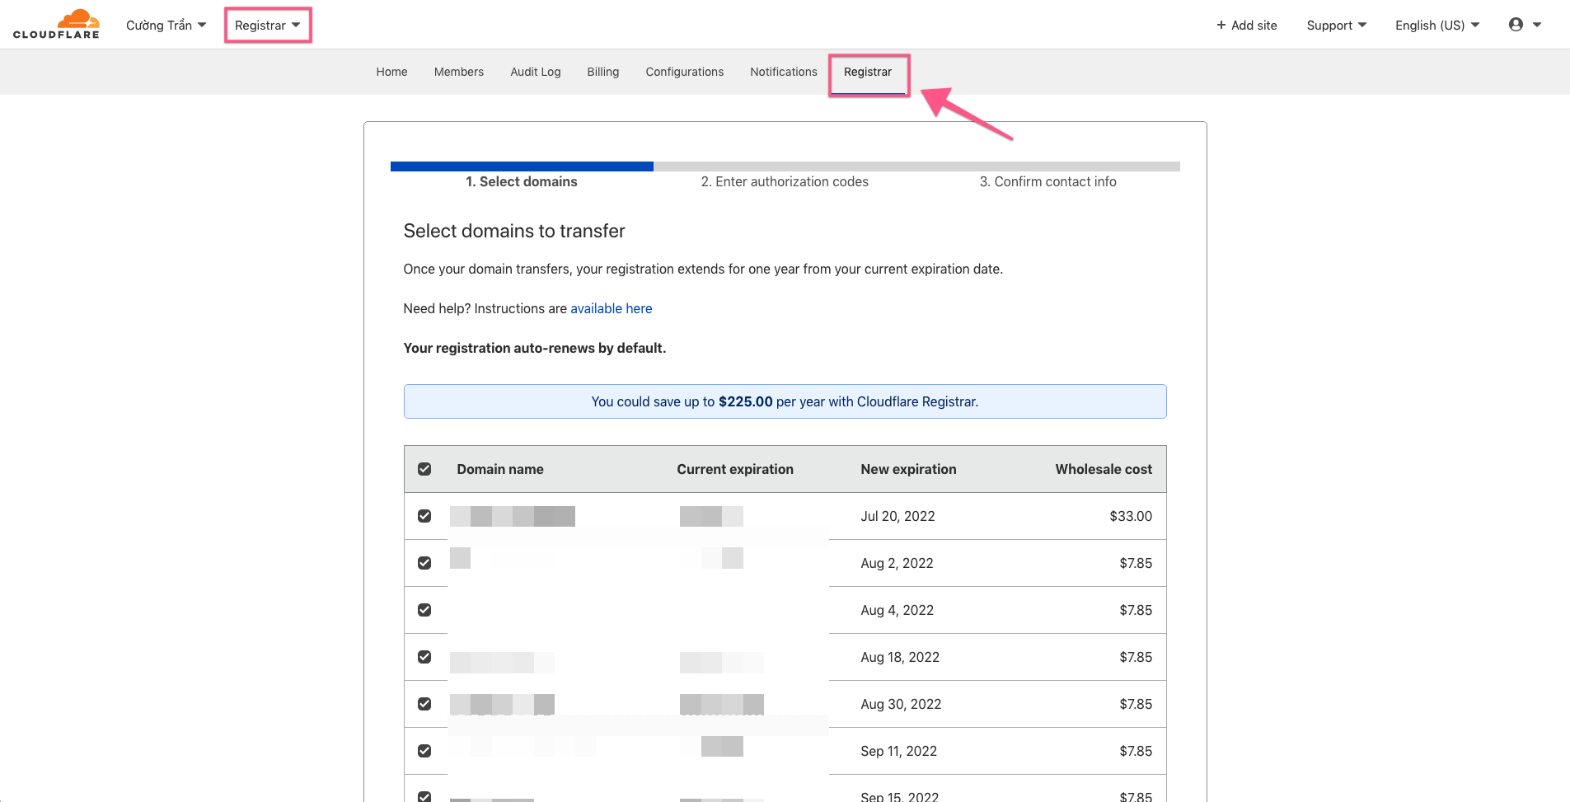
Task: Click the $33.00 wholesale cost cell
Action: 1131,516
